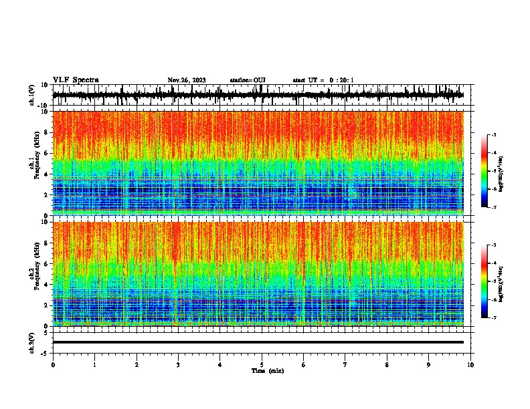
Task: Click the 'ch.1(V)' waveform axis label
Action: (31, 95)
